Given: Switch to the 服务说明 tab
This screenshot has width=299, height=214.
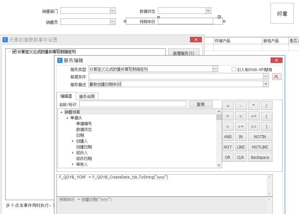Looking at the screenshot, I should coord(87,97).
